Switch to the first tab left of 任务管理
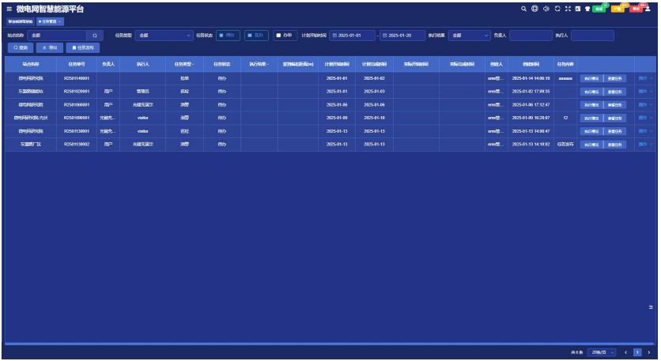 coord(19,21)
